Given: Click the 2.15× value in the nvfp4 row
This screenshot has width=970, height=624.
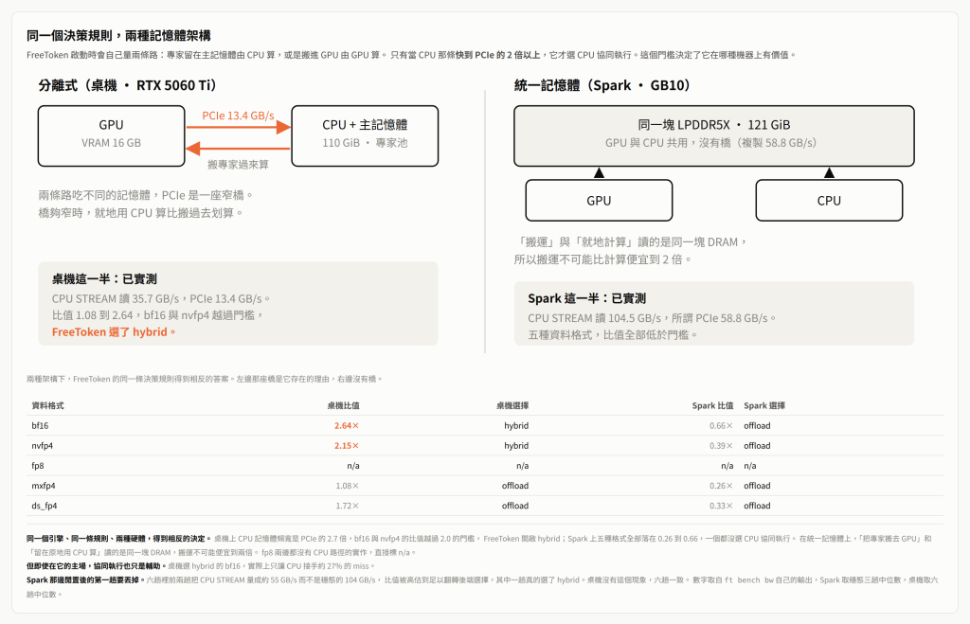Looking at the screenshot, I should coord(347,445).
